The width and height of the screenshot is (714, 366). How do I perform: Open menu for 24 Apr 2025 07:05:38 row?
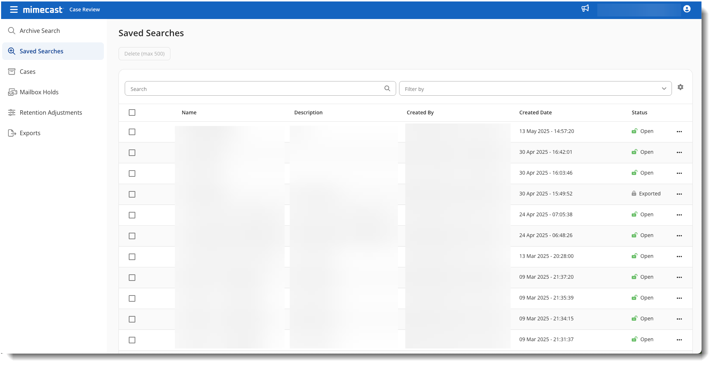[679, 215]
